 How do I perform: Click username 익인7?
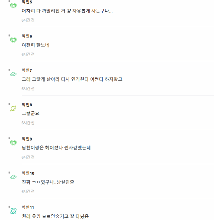click(x=27, y=70)
